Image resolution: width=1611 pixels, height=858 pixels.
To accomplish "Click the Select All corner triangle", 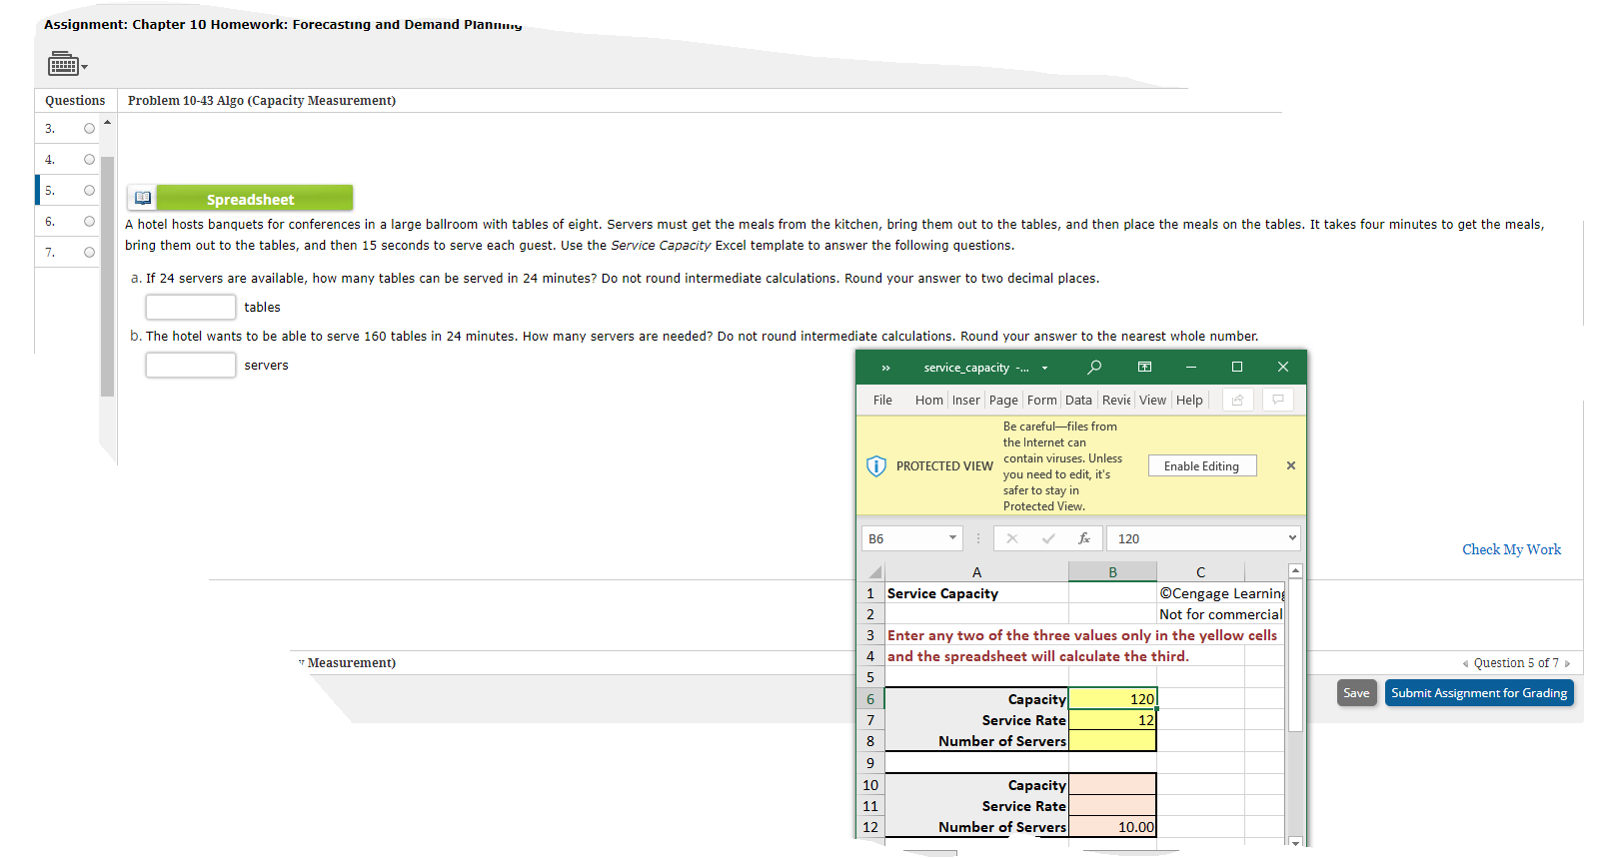I will pyautogui.click(x=874, y=572).
